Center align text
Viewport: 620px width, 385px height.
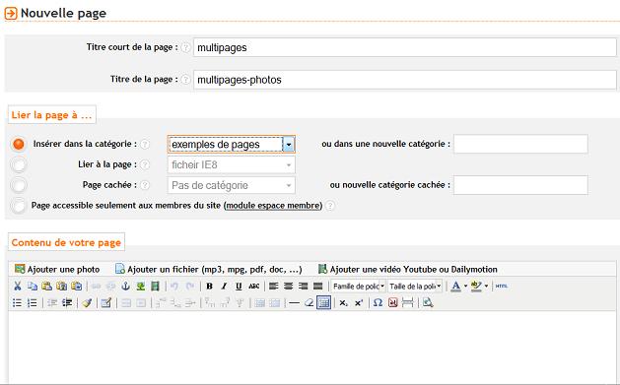tap(288, 286)
